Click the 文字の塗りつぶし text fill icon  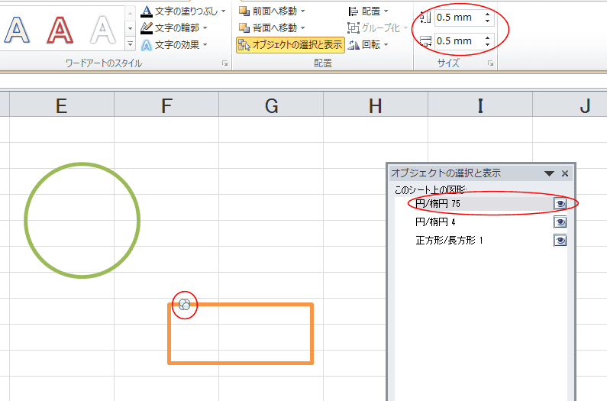pyautogui.click(x=147, y=11)
